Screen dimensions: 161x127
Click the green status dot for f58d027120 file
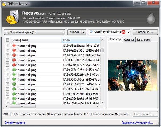(14, 84)
